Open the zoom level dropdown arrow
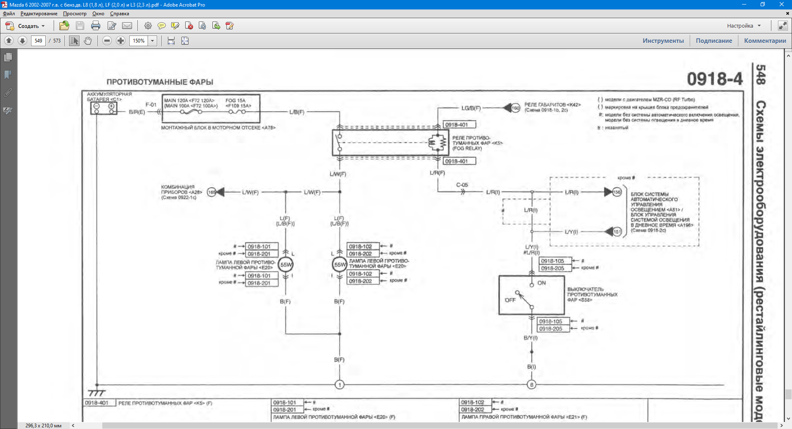The height and width of the screenshot is (429, 792). [153, 41]
